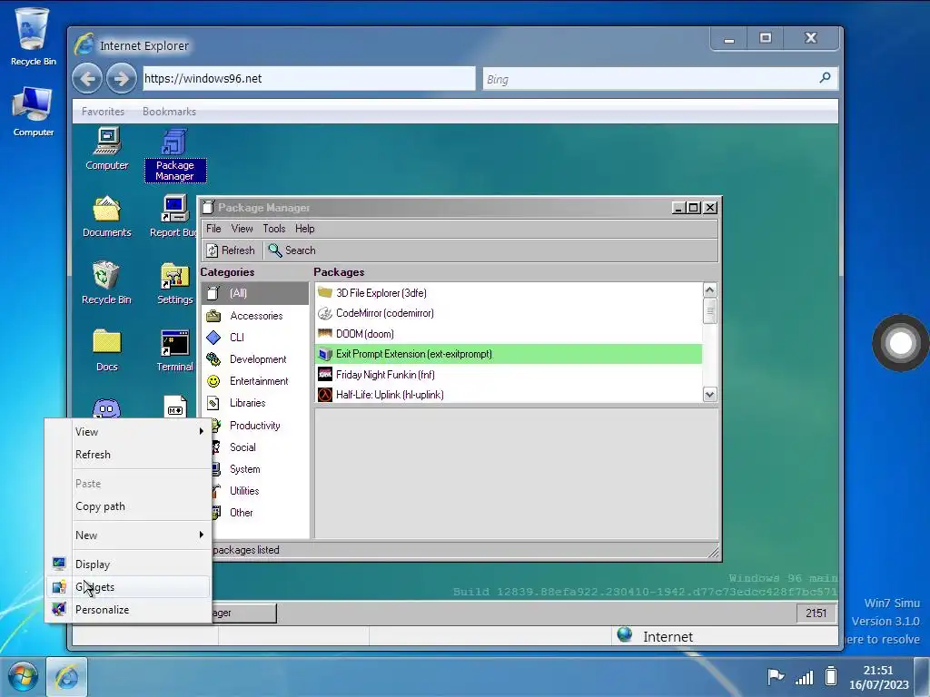This screenshot has width=930, height=697.
Task: Select Half-Life: Uplink (hl-uplink) package
Action: 509,395
